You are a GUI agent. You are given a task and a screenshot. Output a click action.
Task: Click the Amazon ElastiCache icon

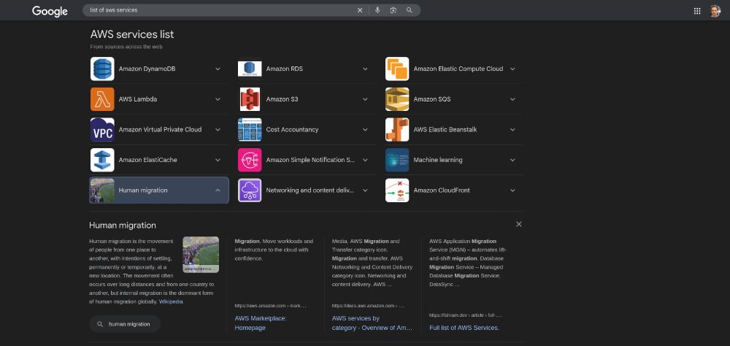102,160
